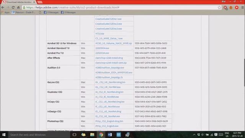Download the Audition loopology .7z file

(109, 77)
